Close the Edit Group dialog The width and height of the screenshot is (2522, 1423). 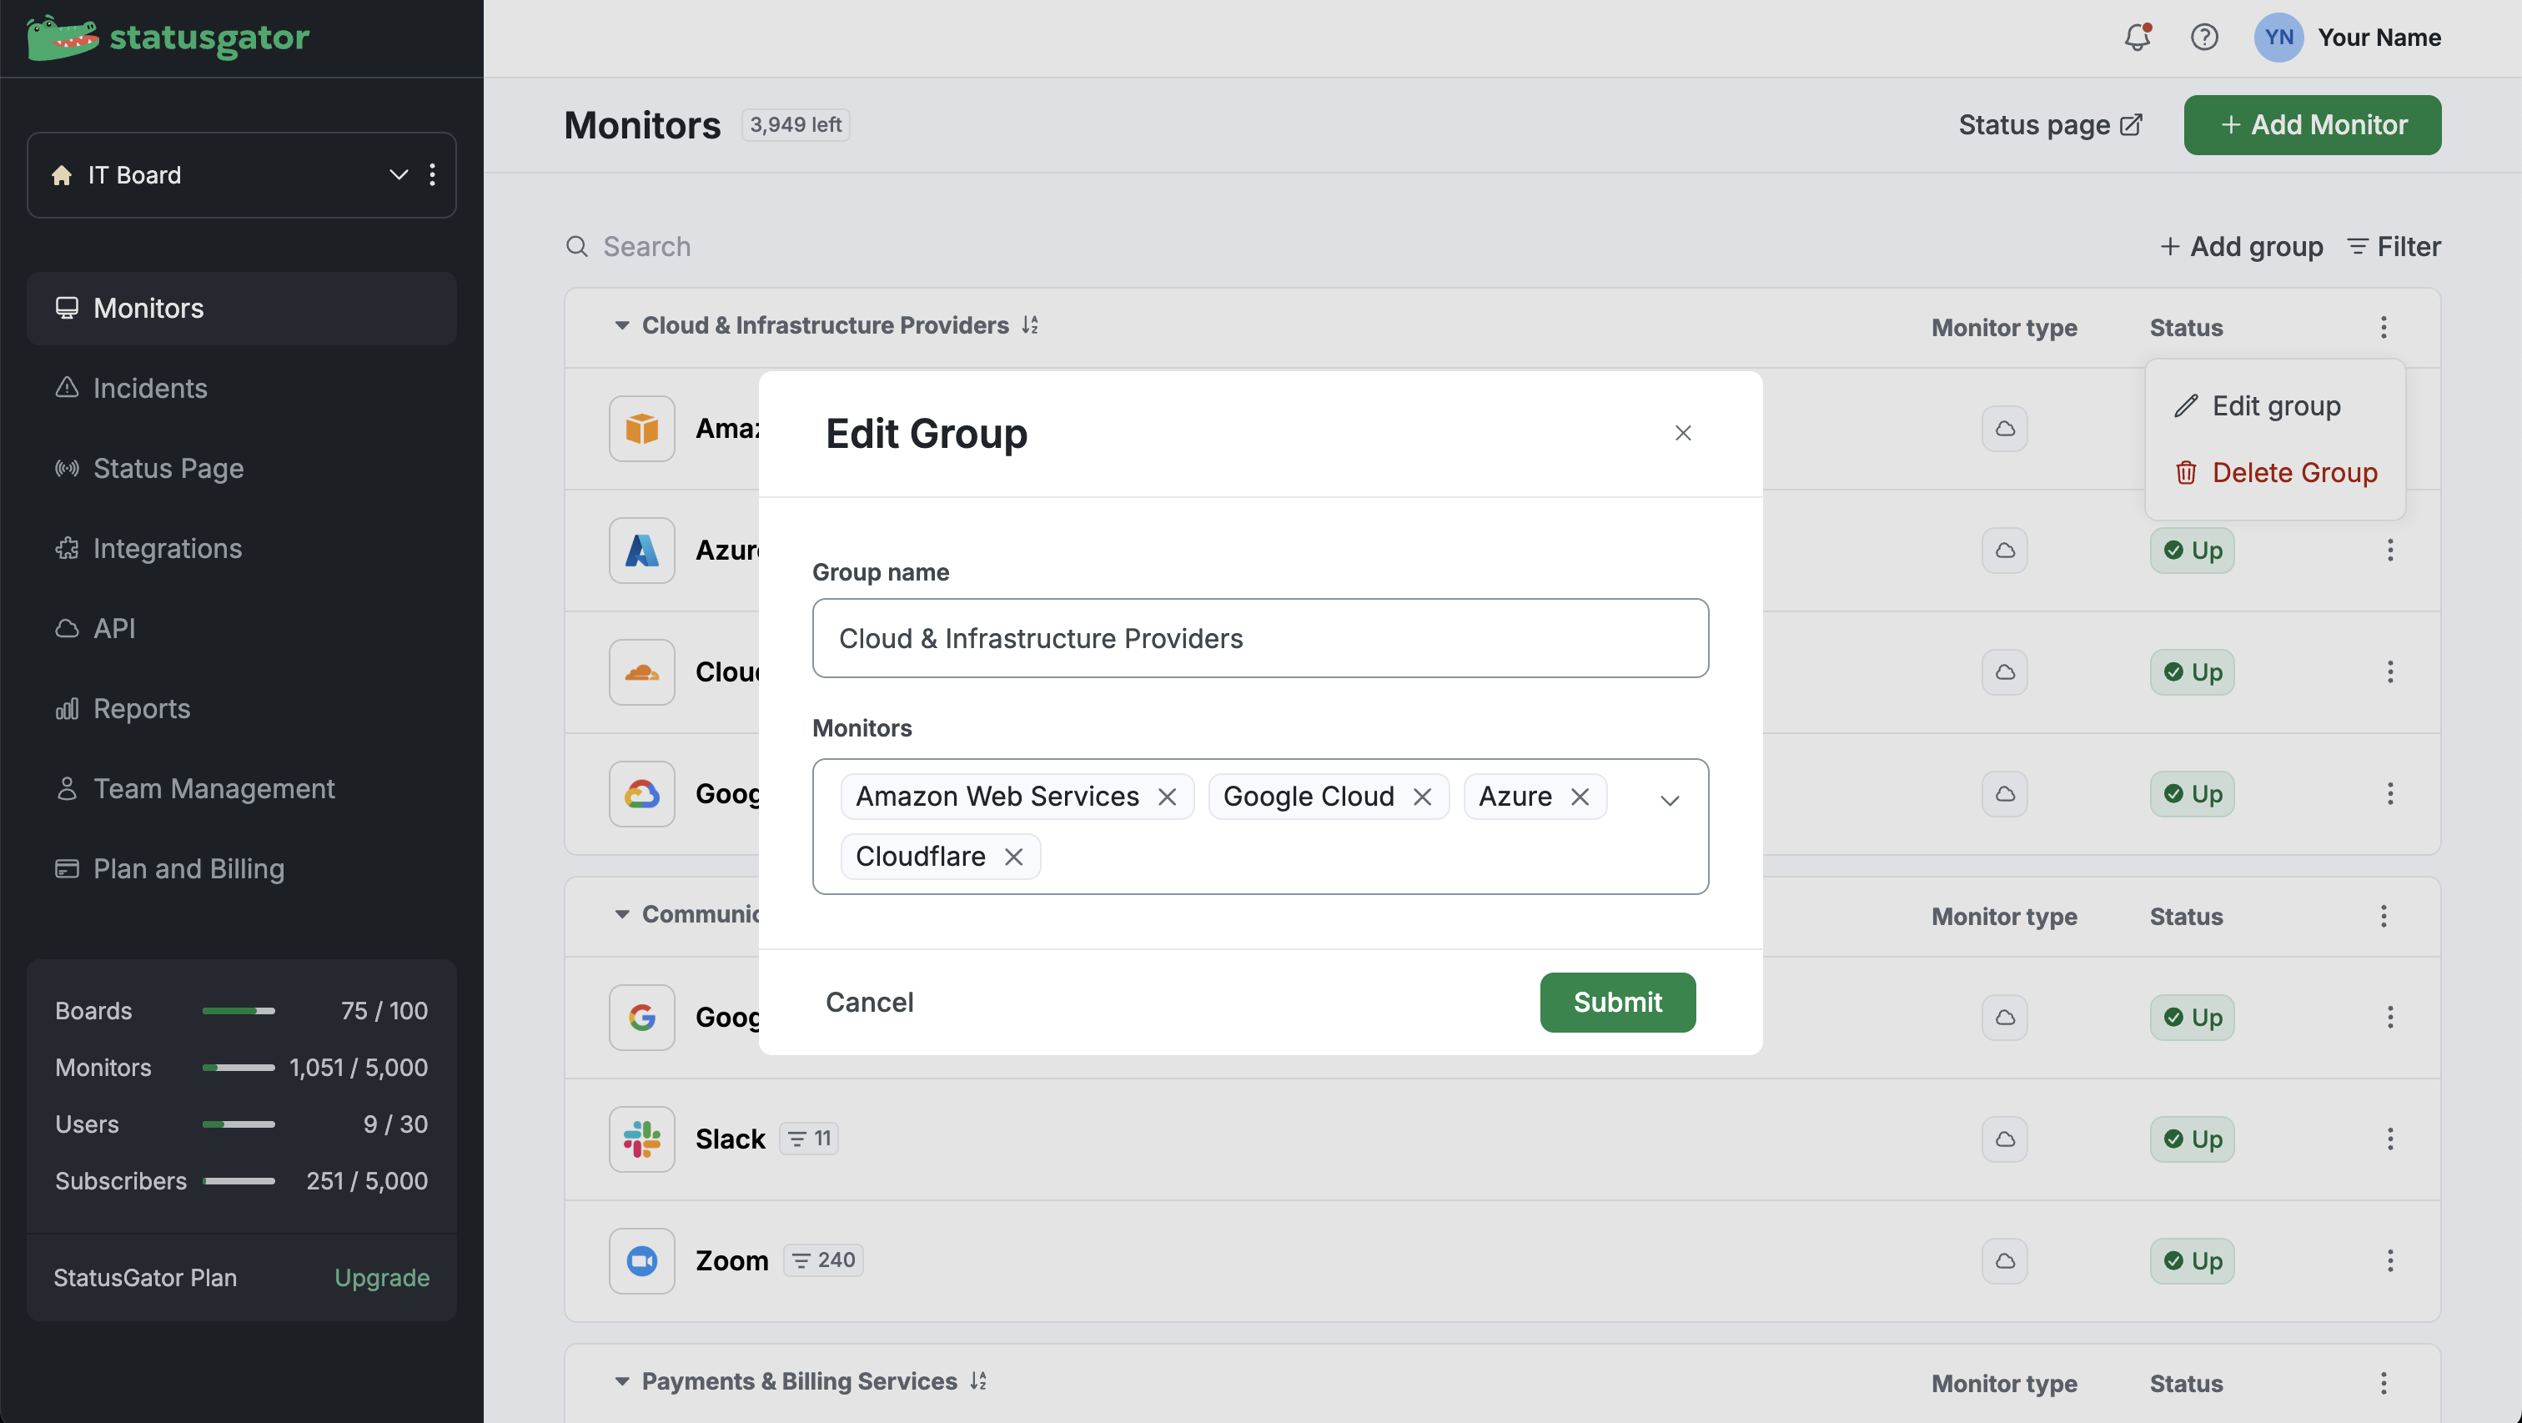tap(1682, 433)
